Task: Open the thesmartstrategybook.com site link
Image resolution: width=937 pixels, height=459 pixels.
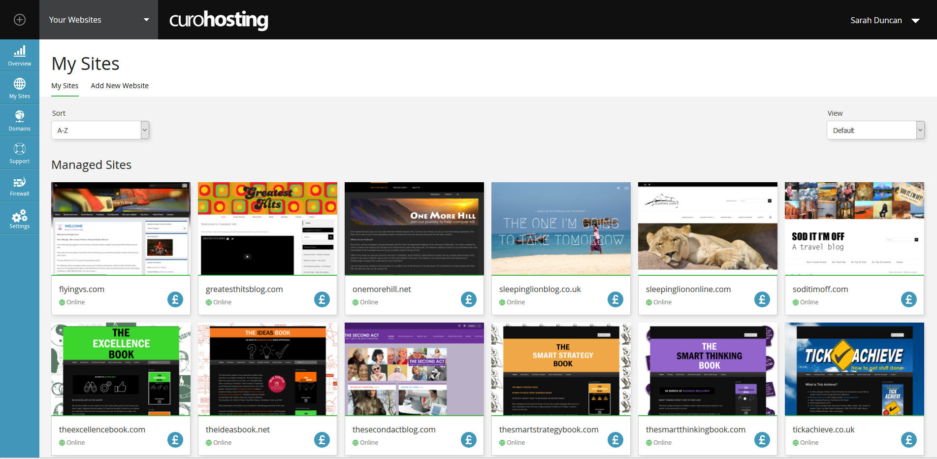Action: tap(549, 429)
